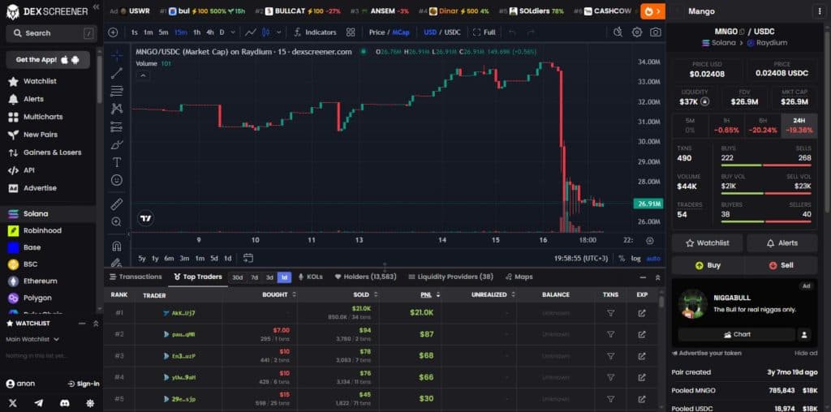Select the crosshair cursor drawing tool

point(117,54)
